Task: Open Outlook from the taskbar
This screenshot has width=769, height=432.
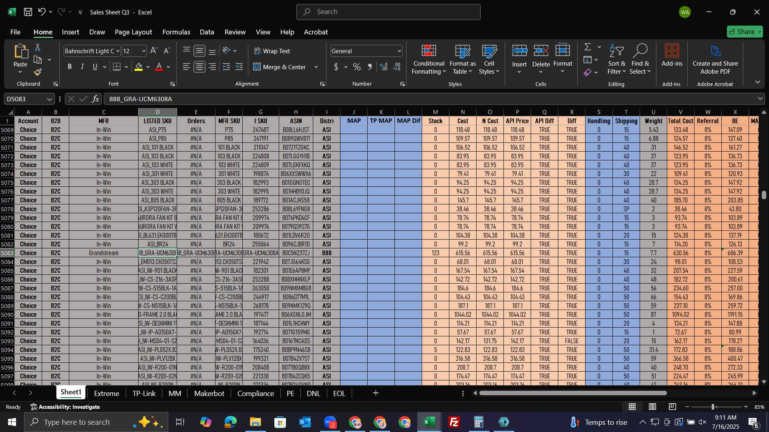Action: point(305,422)
